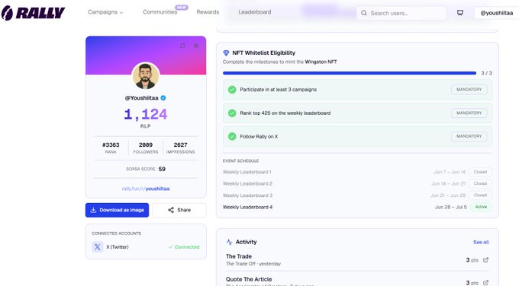Click the #3363 rank value
The image size is (519, 286).
tap(111, 145)
